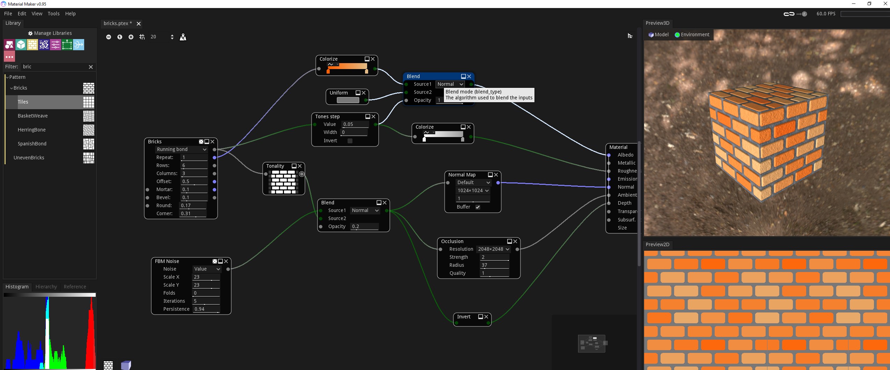
Task: Select the 3D cube library category icon
Action: pyautogui.click(x=21, y=45)
